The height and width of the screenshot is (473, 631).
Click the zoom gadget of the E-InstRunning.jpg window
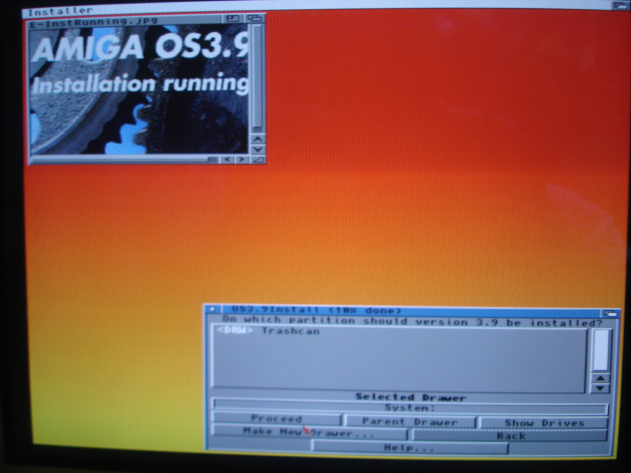point(232,18)
